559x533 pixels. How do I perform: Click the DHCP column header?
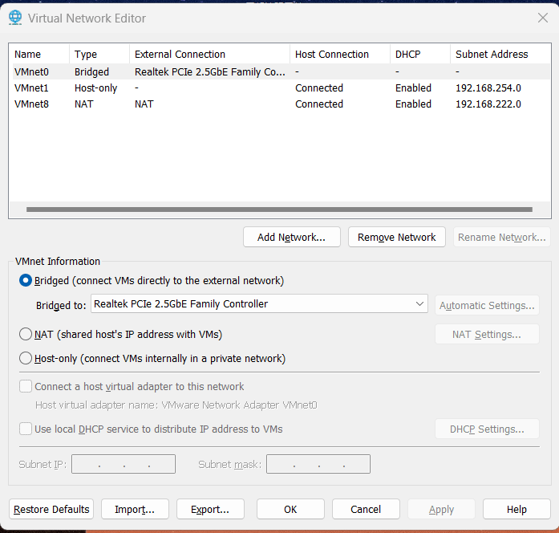pos(420,55)
